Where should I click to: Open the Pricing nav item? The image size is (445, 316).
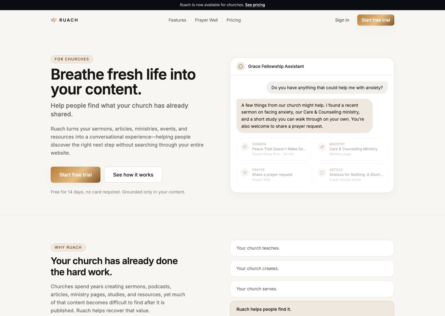point(234,20)
